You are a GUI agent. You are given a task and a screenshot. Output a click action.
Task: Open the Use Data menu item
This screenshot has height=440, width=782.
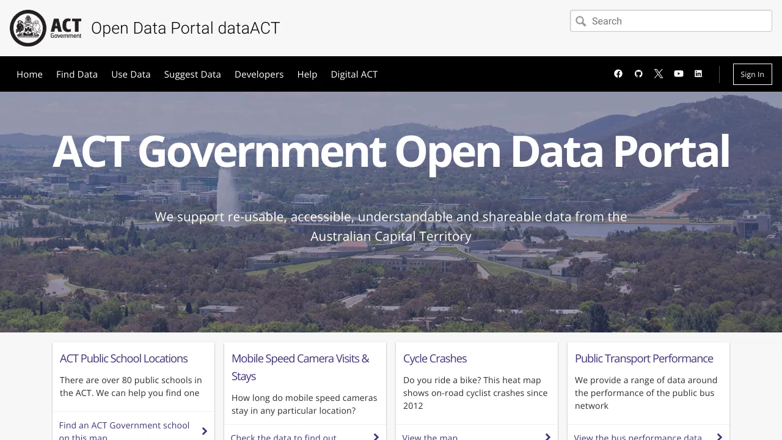(x=131, y=75)
